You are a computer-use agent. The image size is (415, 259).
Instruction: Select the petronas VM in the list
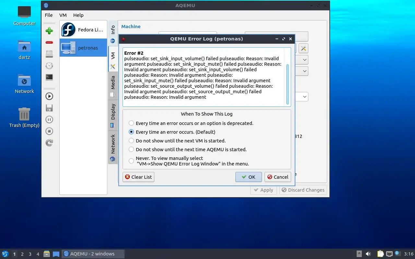click(83, 48)
